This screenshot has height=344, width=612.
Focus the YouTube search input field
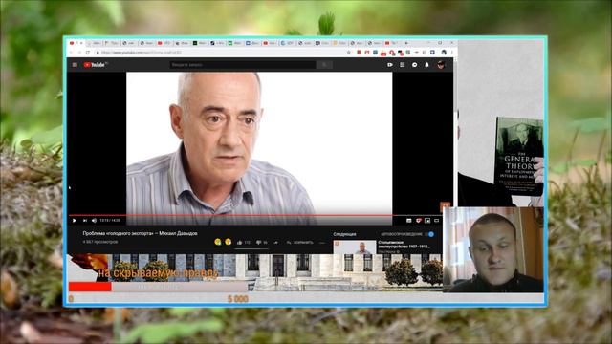click(x=243, y=65)
